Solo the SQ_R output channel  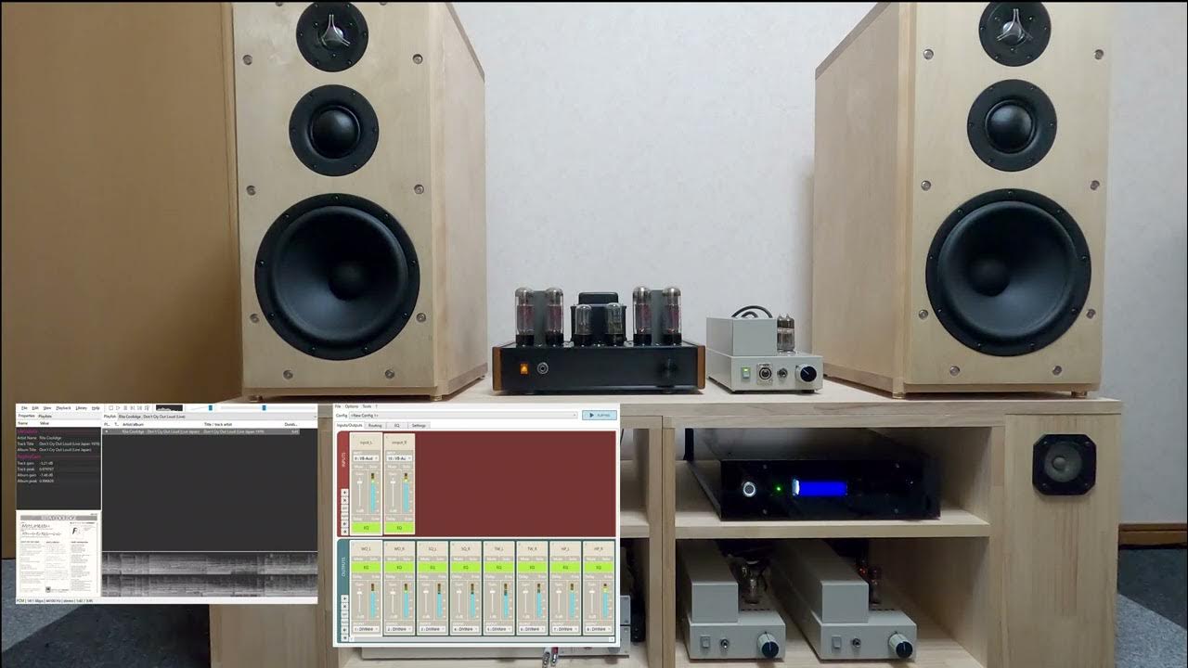tap(473, 559)
